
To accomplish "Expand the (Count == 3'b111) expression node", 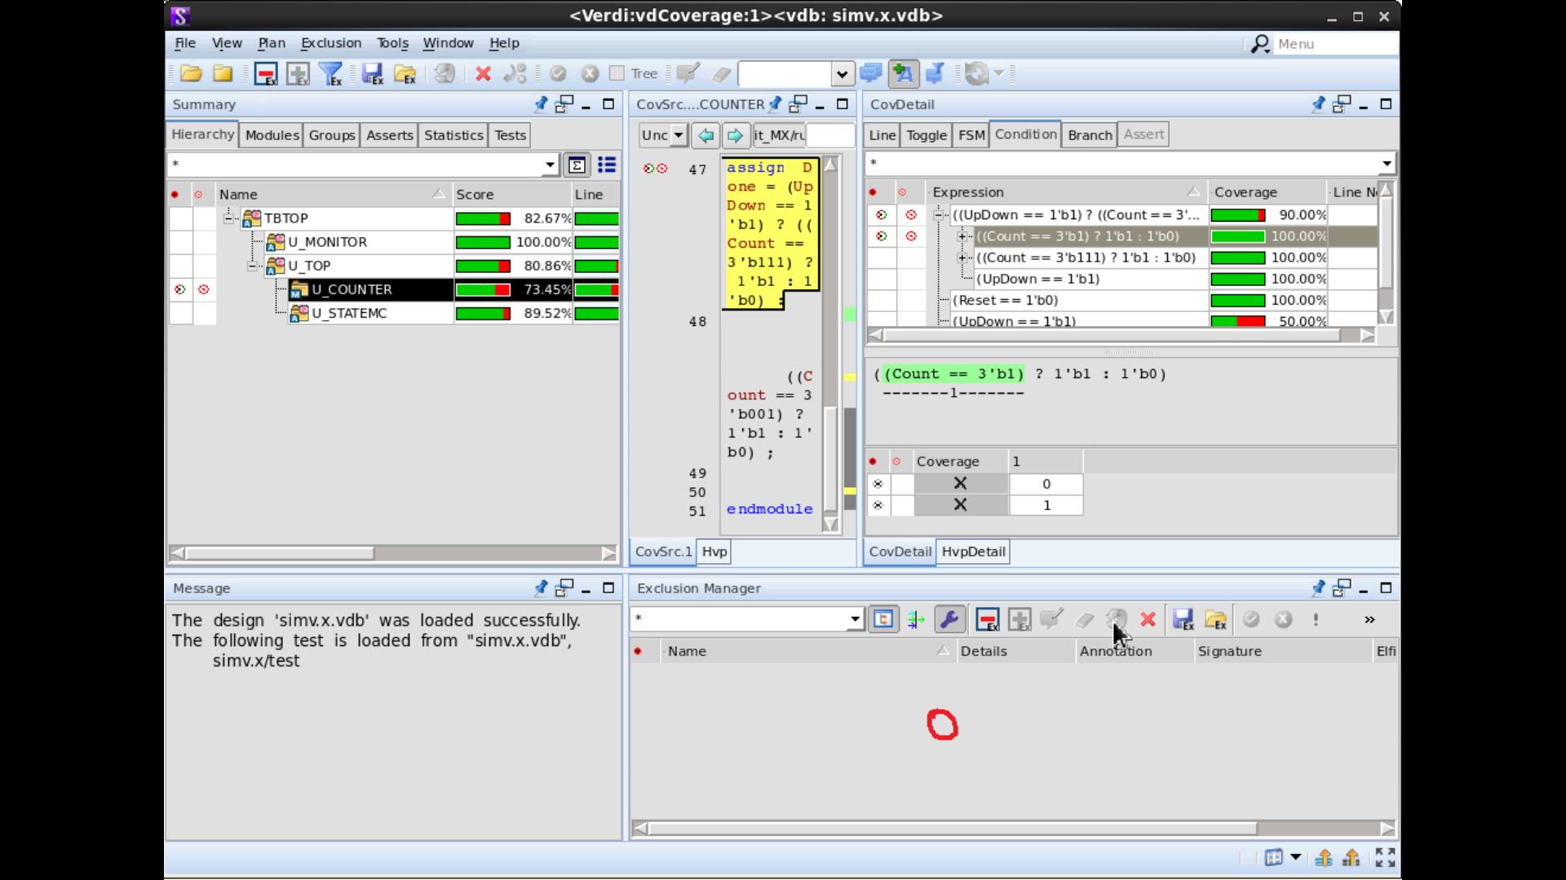I will [x=962, y=257].
